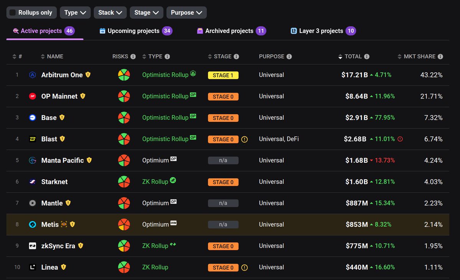Click Manta Pacific's 13.73% change value
Image resolution: width=460 pixels, height=280 pixels.
pos(385,160)
